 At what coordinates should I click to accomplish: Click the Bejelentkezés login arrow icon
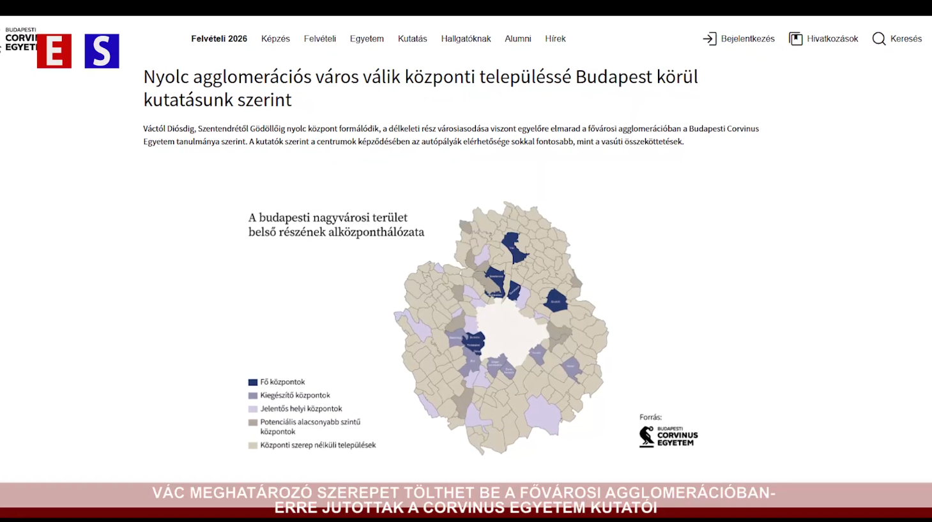[x=709, y=38]
